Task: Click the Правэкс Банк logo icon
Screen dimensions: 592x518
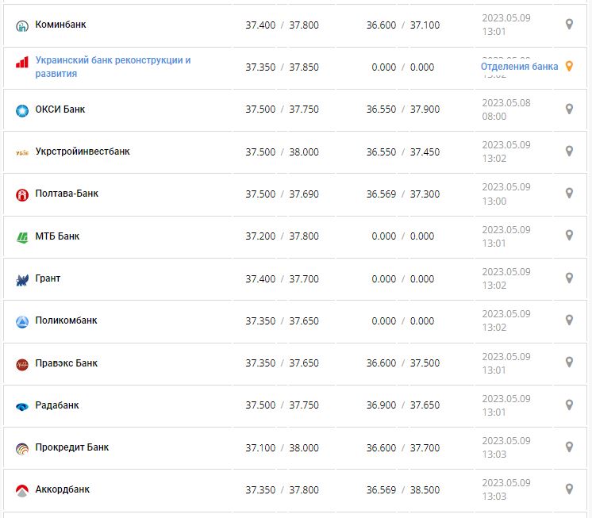Action: [x=22, y=364]
